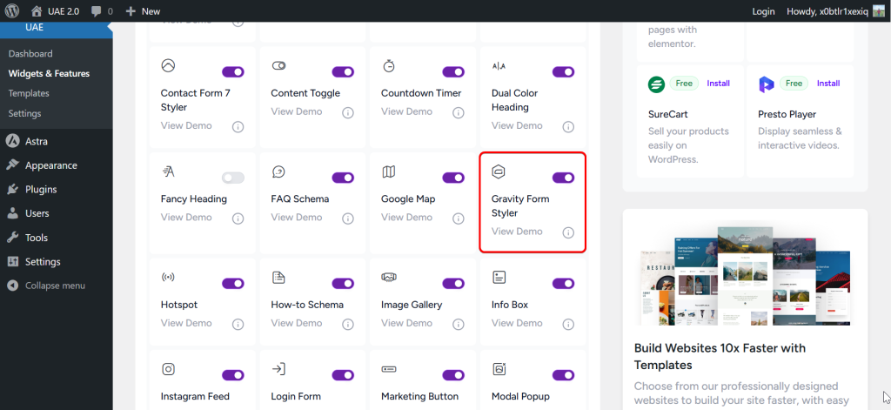The height and width of the screenshot is (410, 891).
Task: Click the Appearance paintbrush icon
Action: click(x=12, y=165)
